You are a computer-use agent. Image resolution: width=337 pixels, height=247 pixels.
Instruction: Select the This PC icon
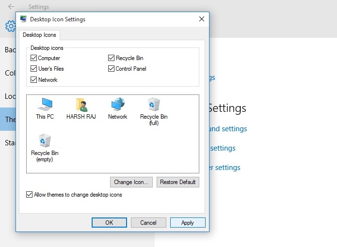pos(45,105)
